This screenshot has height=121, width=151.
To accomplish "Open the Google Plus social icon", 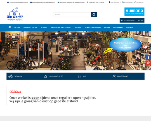I will (148, 63).
